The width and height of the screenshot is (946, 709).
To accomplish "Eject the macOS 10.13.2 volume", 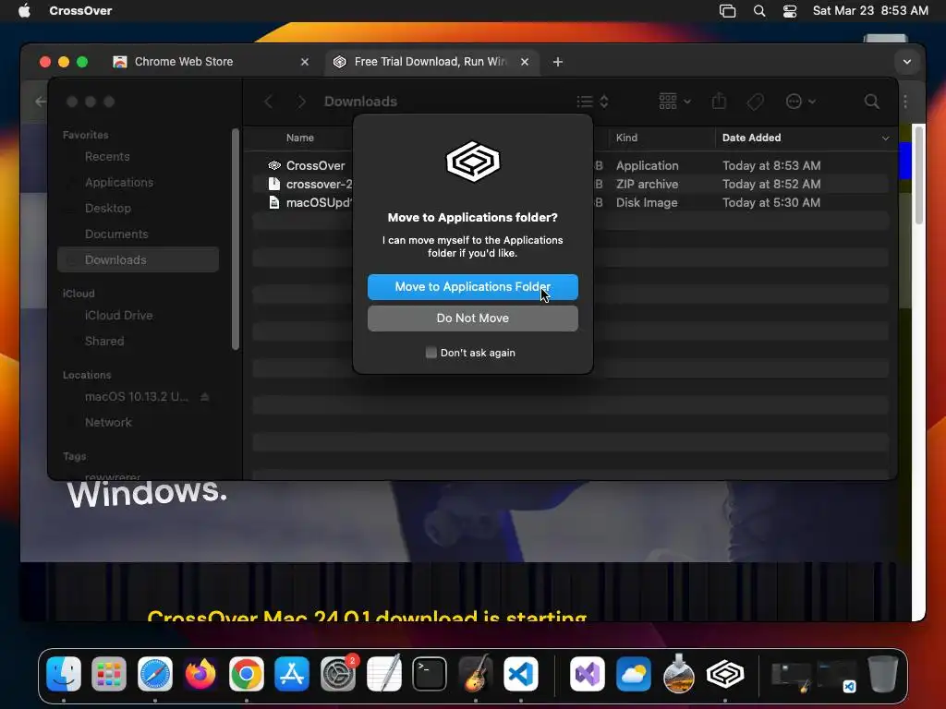I will point(205,397).
